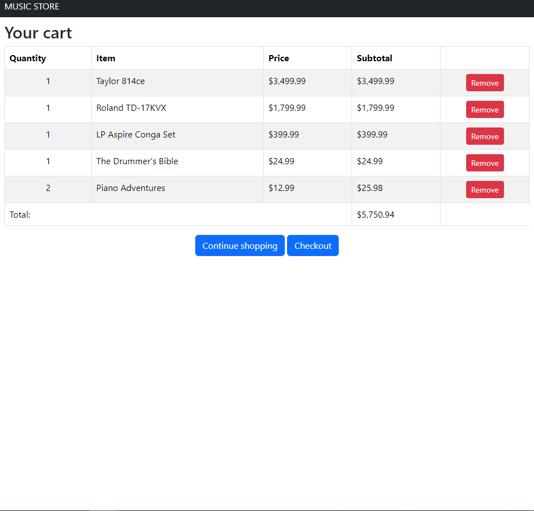
Task: Click the Subtotal column header
Action: pos(374,58)
